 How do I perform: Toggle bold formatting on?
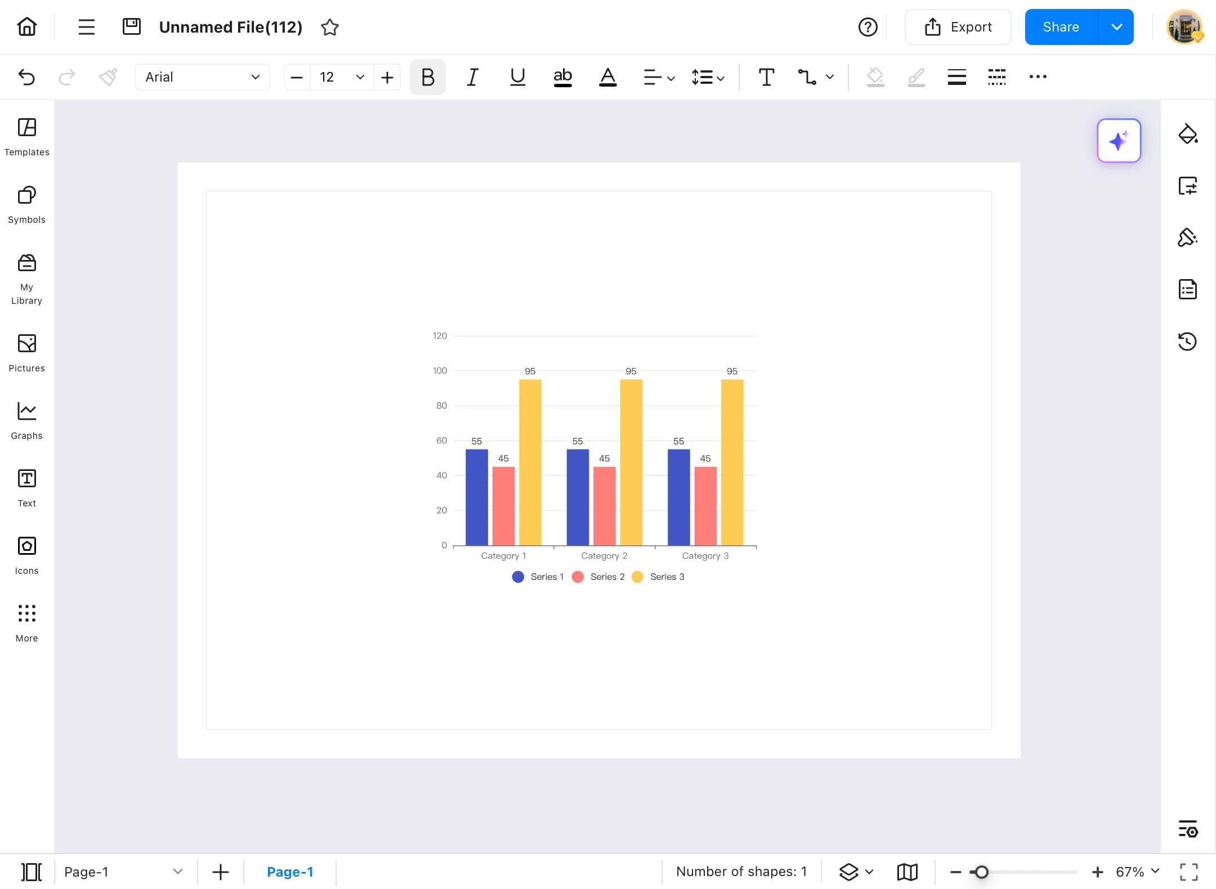427,77
